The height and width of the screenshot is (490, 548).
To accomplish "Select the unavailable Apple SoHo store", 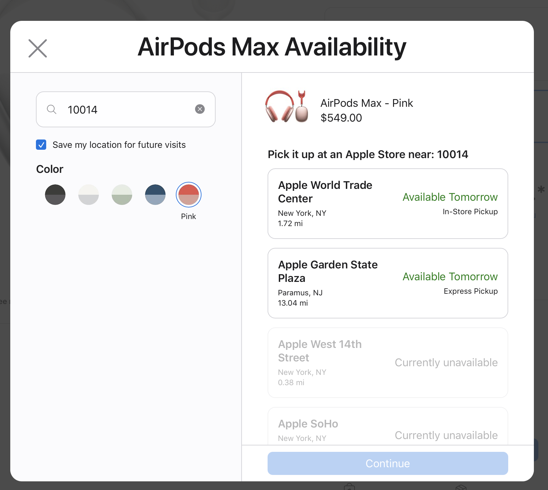I will tap(388, 426).
